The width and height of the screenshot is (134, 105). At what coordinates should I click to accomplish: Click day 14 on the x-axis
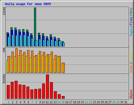(x=59, y=102)
